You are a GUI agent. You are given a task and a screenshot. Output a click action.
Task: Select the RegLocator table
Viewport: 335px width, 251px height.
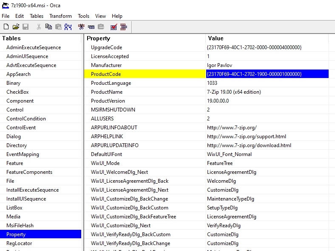(19, 243)
